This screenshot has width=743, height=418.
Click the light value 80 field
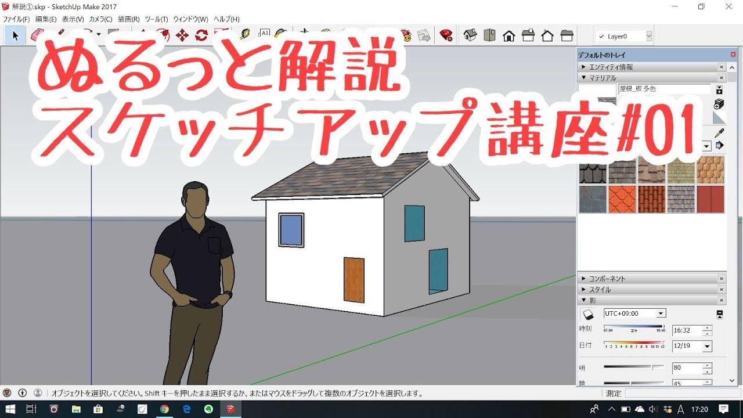pos(687,368)
